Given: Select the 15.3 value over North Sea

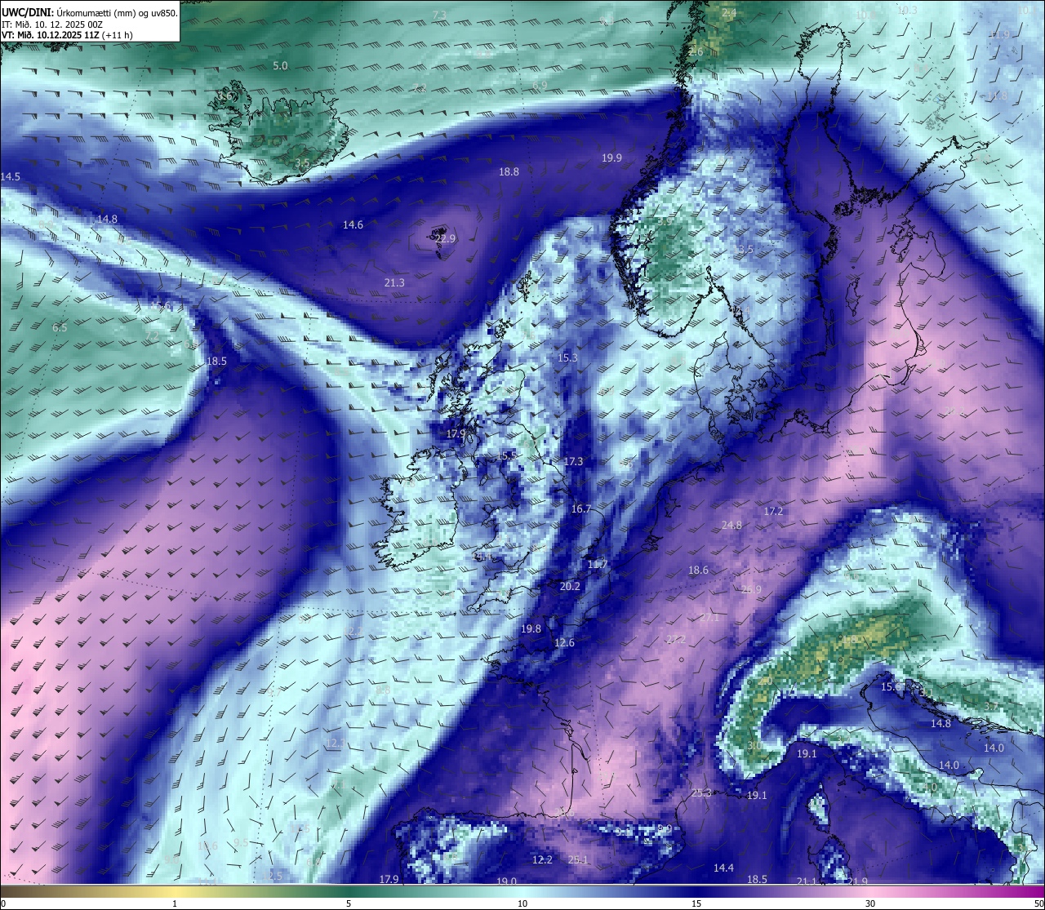Looking at the screenshot, I should coord(567,358).
